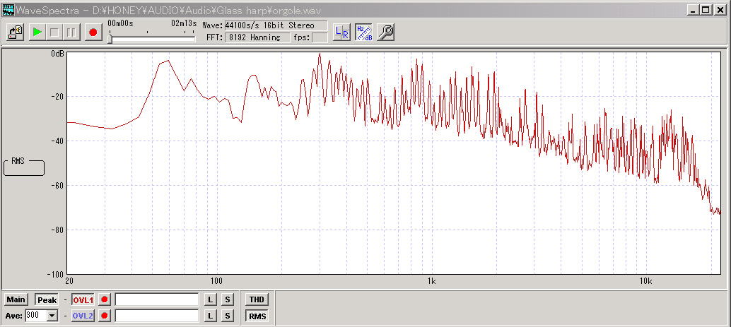Toggle the OVL1 overlay button

click(83, 300)
